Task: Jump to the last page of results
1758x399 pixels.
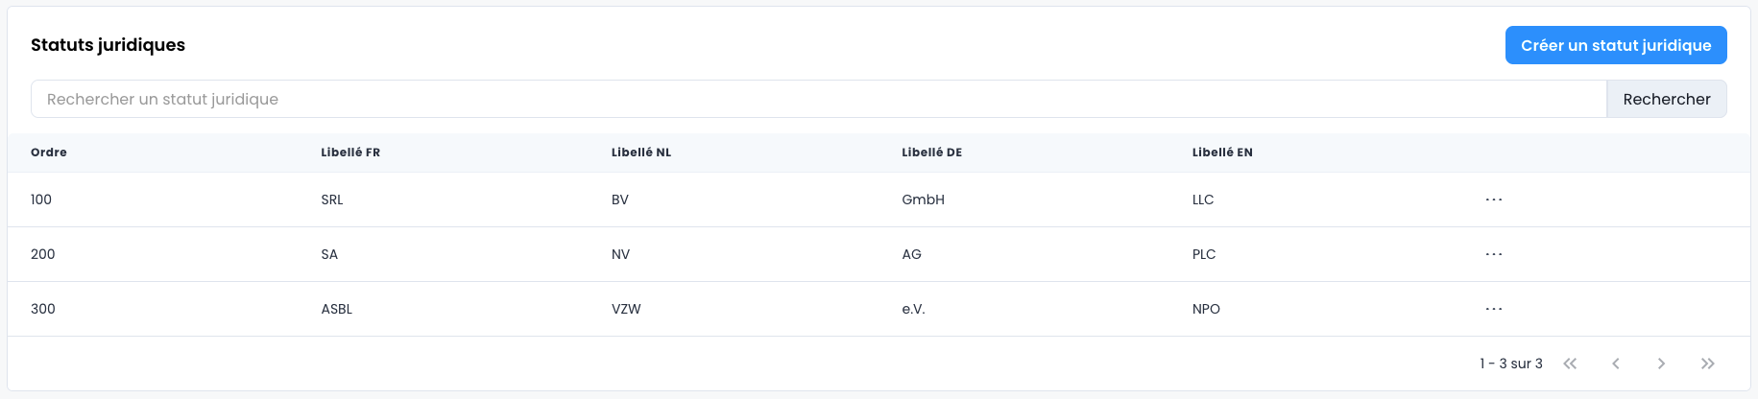Action: coord(1707,364)
